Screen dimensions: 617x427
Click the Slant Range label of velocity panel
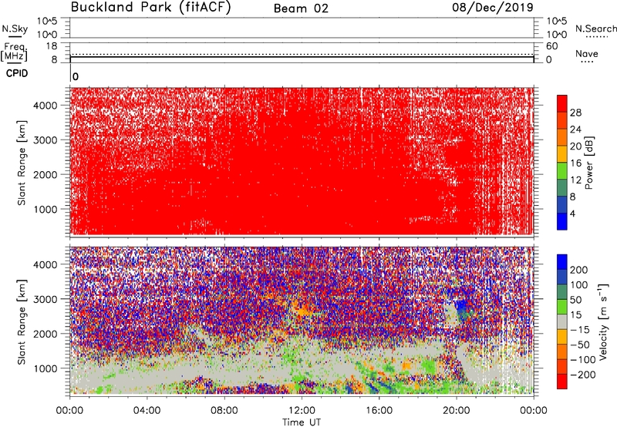click(x=22, y=322)
